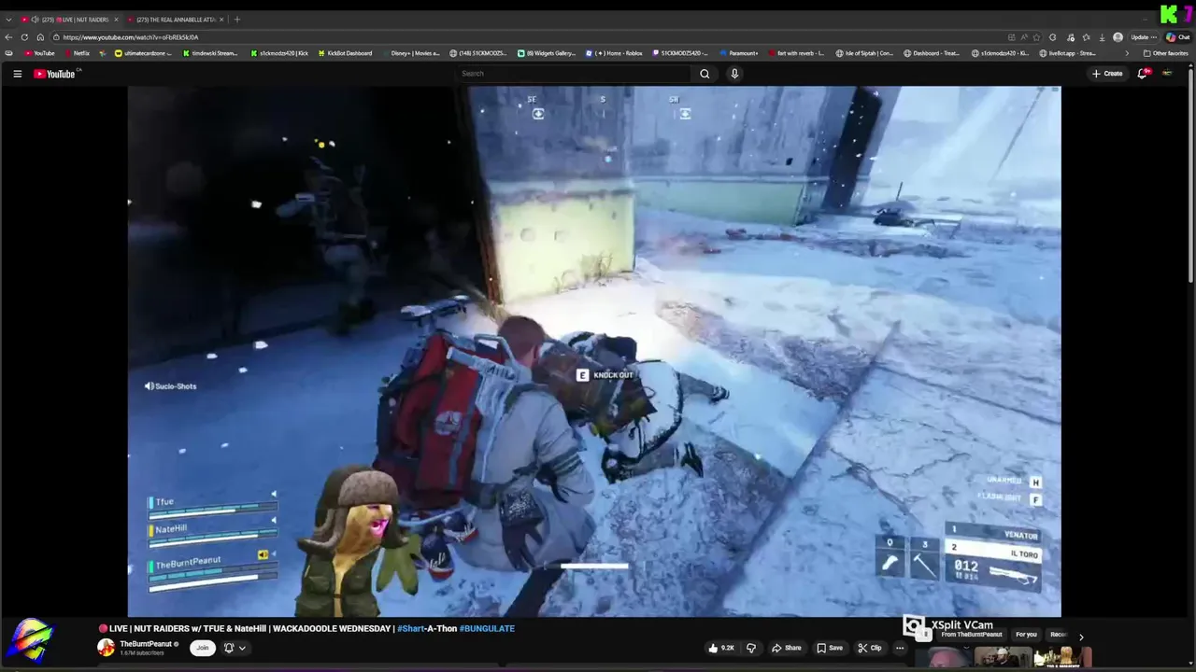Open the Disney+ | Movies bookmark
The width and height of the screenshot is (1196, 672).
coord(410,53)
